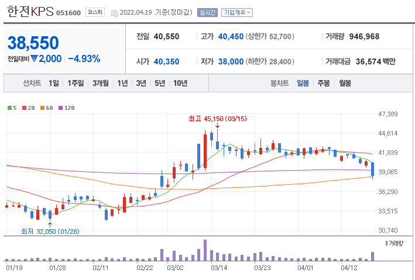
Task: Click the 봉차트 label
Action: click(x=279, y=83)
